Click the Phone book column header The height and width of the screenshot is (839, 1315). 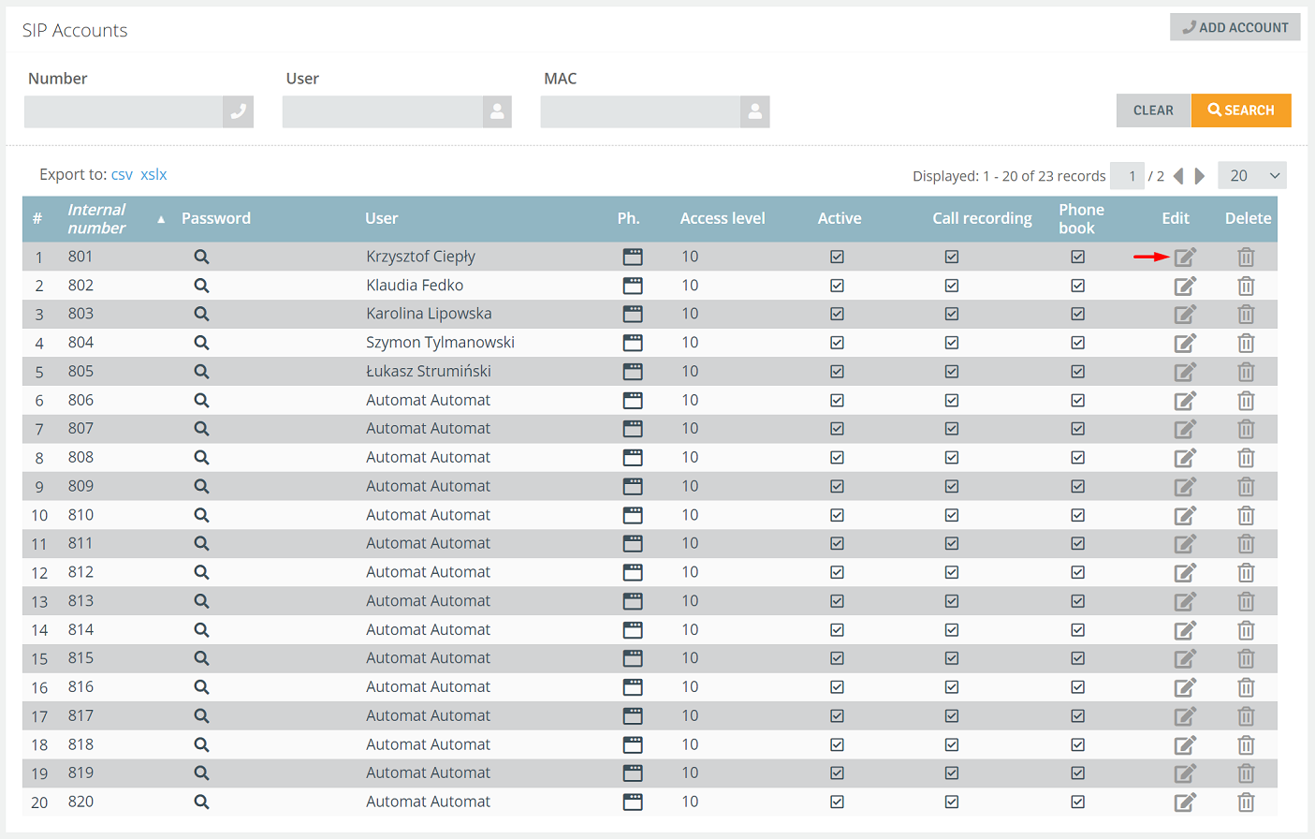[1081, 218]
